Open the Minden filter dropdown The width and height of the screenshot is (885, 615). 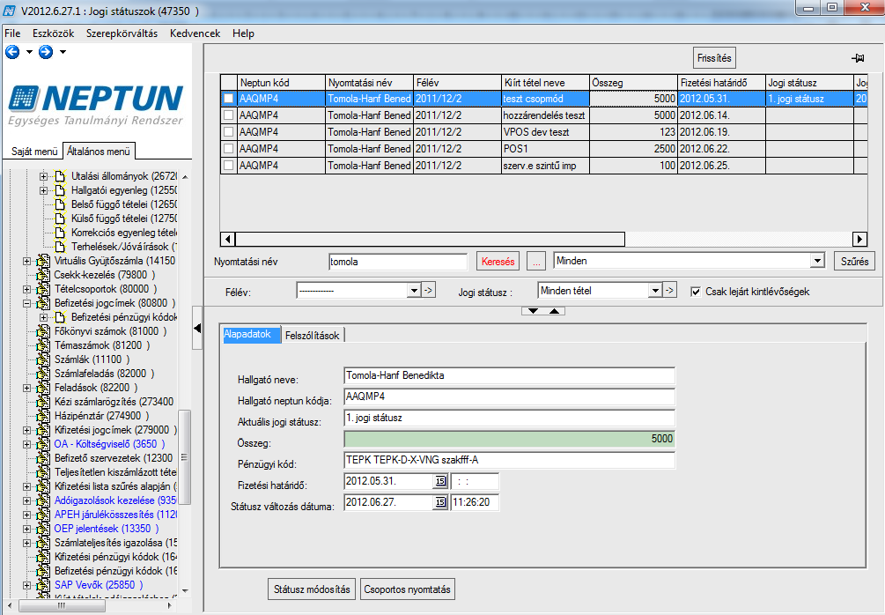817,260
